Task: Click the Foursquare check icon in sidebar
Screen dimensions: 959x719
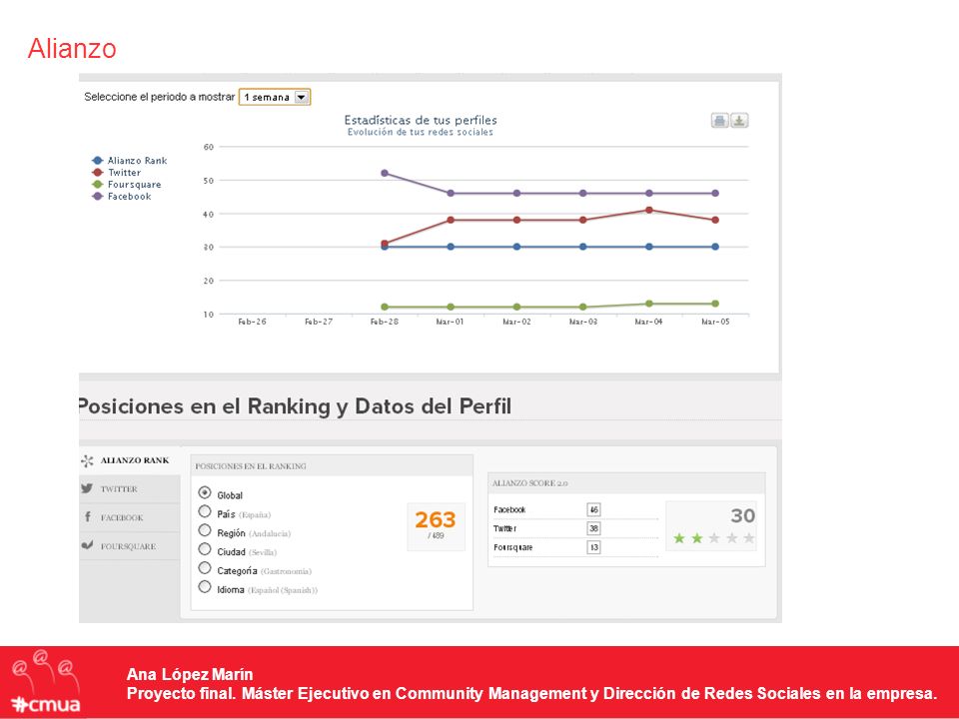Action: click(88, 545)
